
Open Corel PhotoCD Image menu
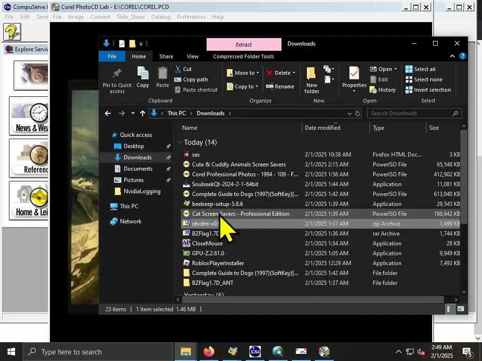[76, 17]
